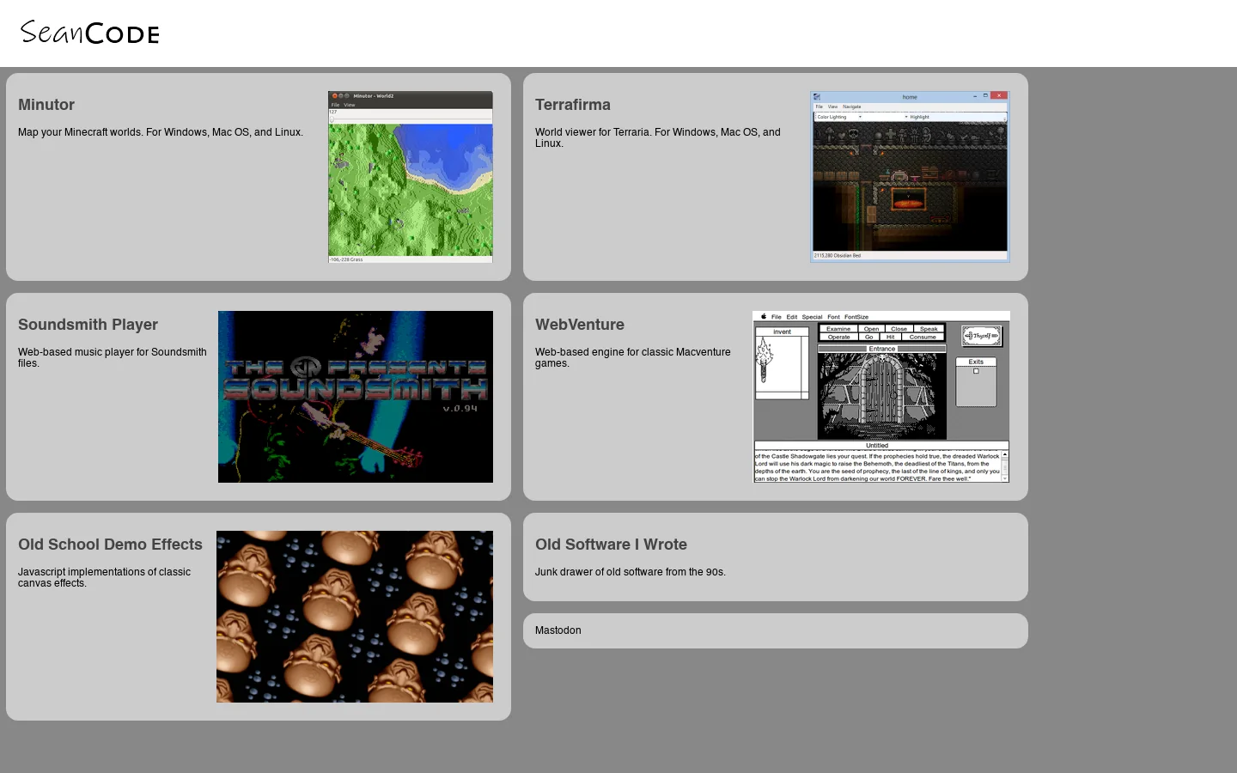Follow the Mastodon link

pyautogui.click(x=558, y=630)
